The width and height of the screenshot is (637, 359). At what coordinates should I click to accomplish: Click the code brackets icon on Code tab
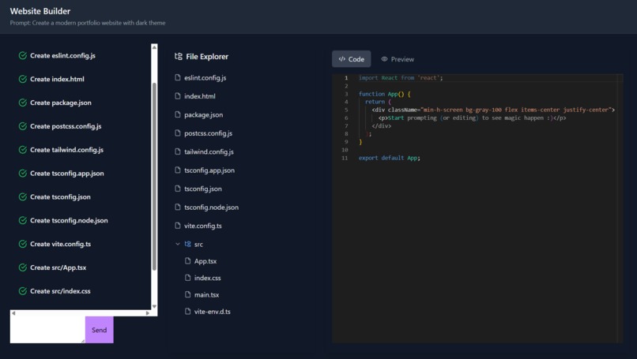pos(342,59)
